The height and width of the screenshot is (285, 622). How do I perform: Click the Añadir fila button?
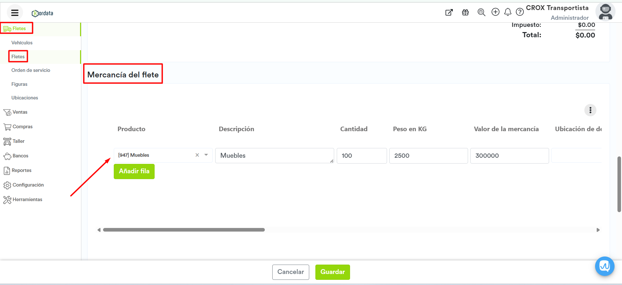(134, 171)
